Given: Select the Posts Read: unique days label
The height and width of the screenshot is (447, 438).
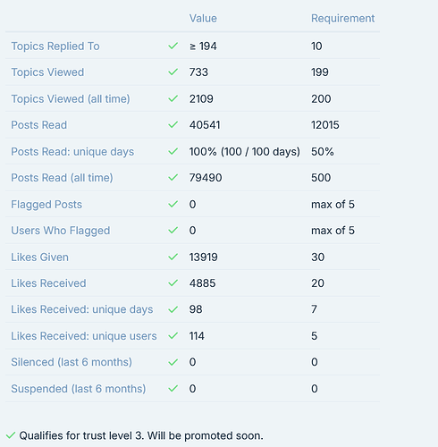Looking at the screenshot, I should click(72, 152).
